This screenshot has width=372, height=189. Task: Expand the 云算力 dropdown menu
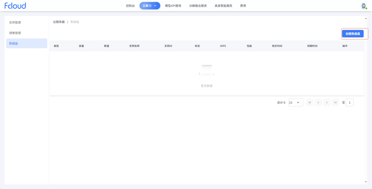coord(150,6)
